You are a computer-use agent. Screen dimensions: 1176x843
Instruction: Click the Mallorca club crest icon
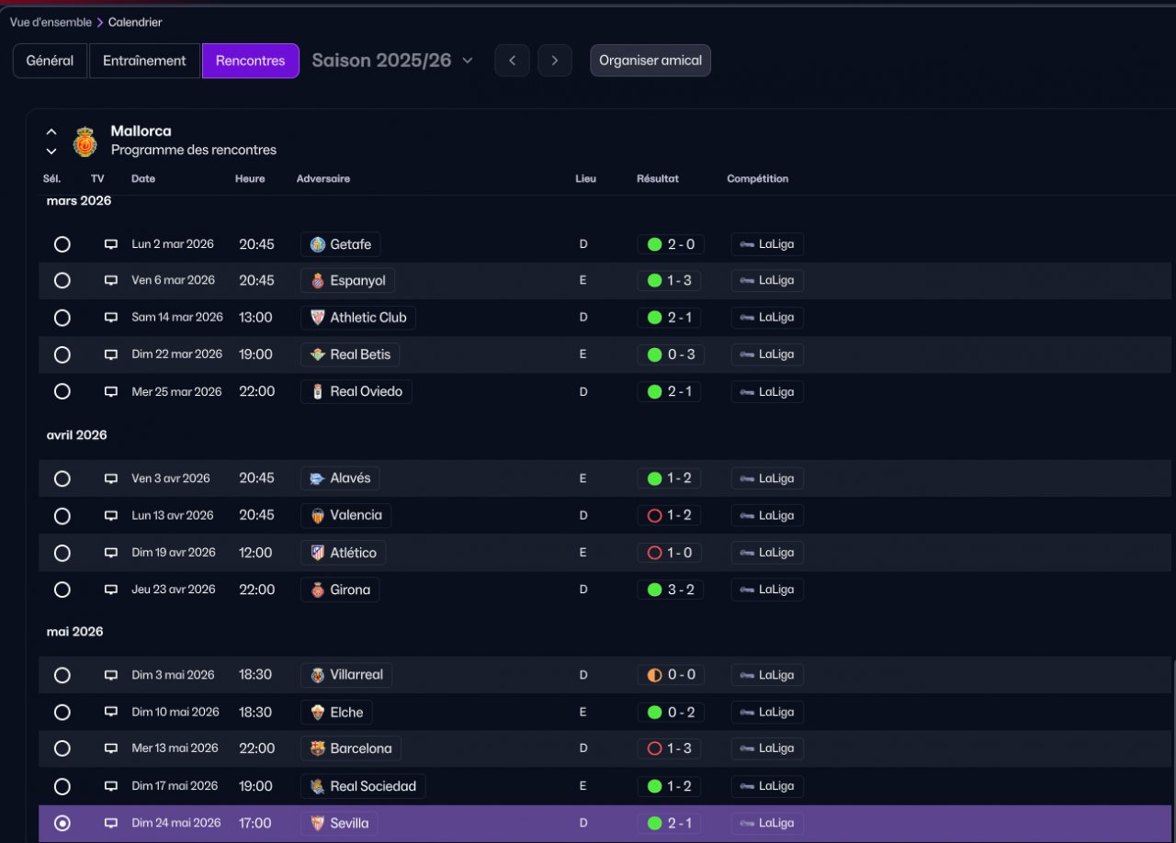click(x=85, y=141)
